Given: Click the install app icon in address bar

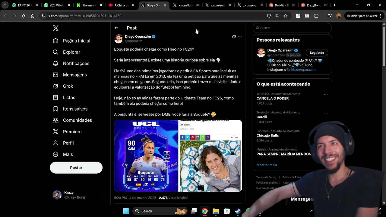Looking at the screenshot, I should click(269, 16).
